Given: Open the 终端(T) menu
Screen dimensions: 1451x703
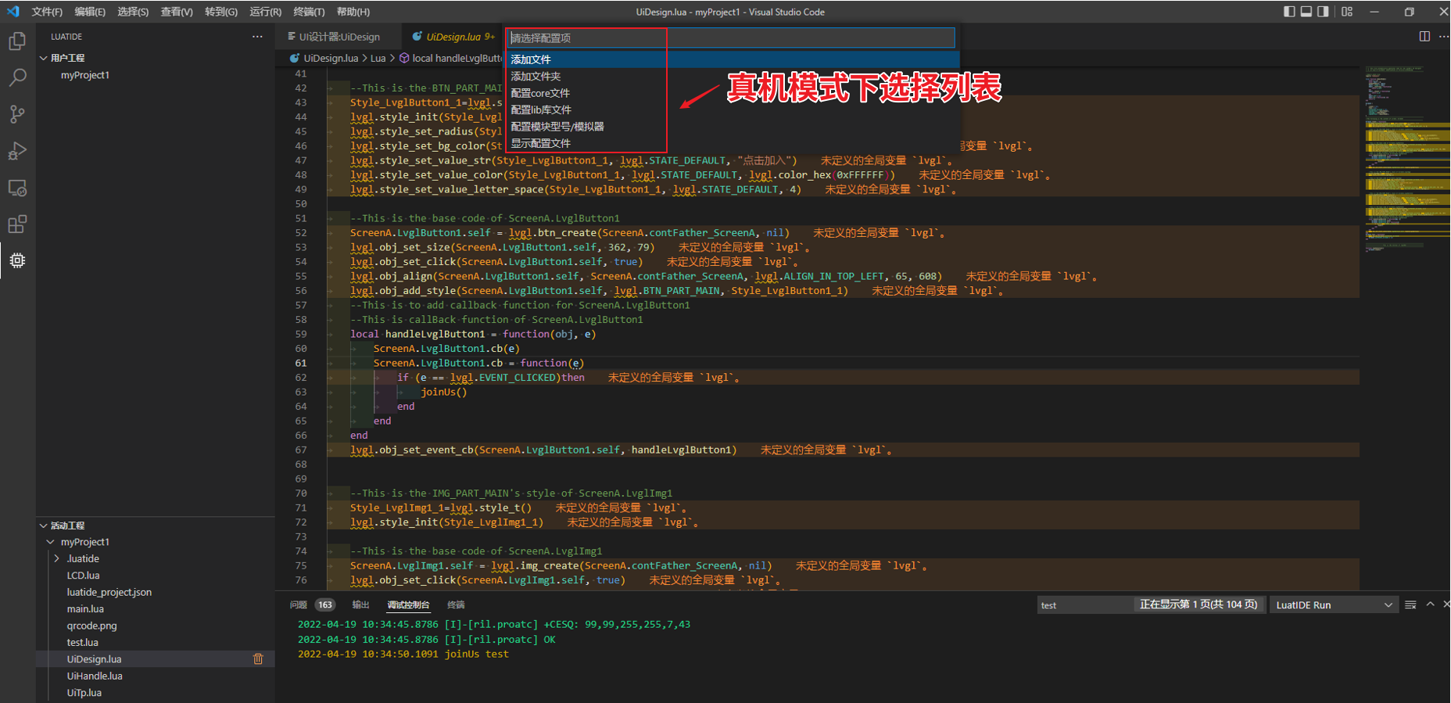Looking at the screenshot, I should click(x=309, y=12).
